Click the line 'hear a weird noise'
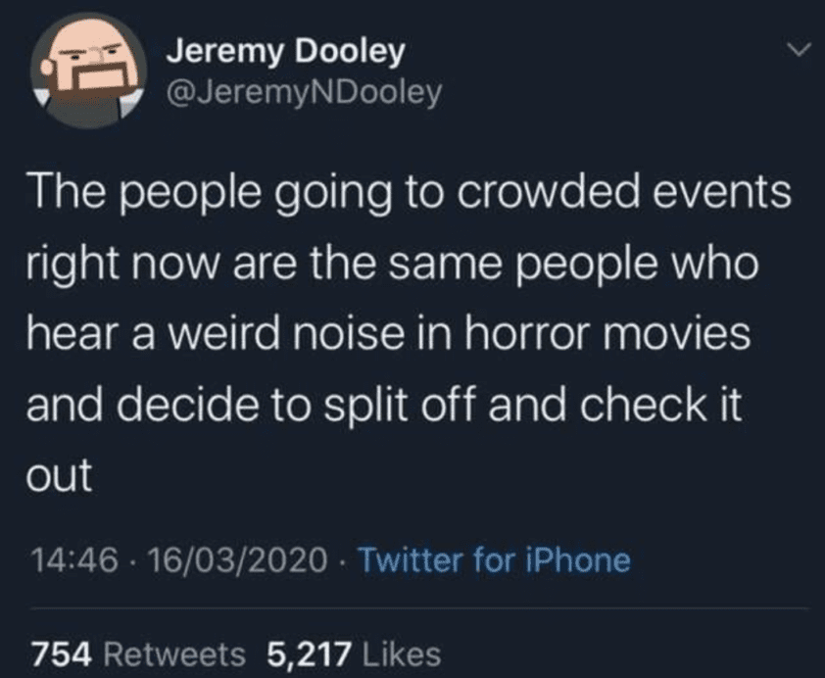The height and width of the screenshot is (678, 825). click(388, 335)
